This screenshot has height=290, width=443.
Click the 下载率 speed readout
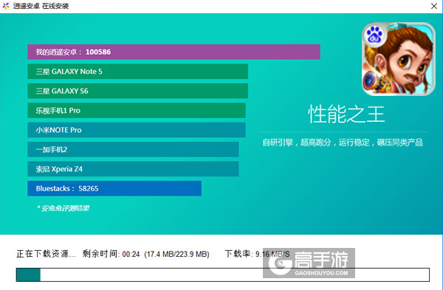coord(258,254)
